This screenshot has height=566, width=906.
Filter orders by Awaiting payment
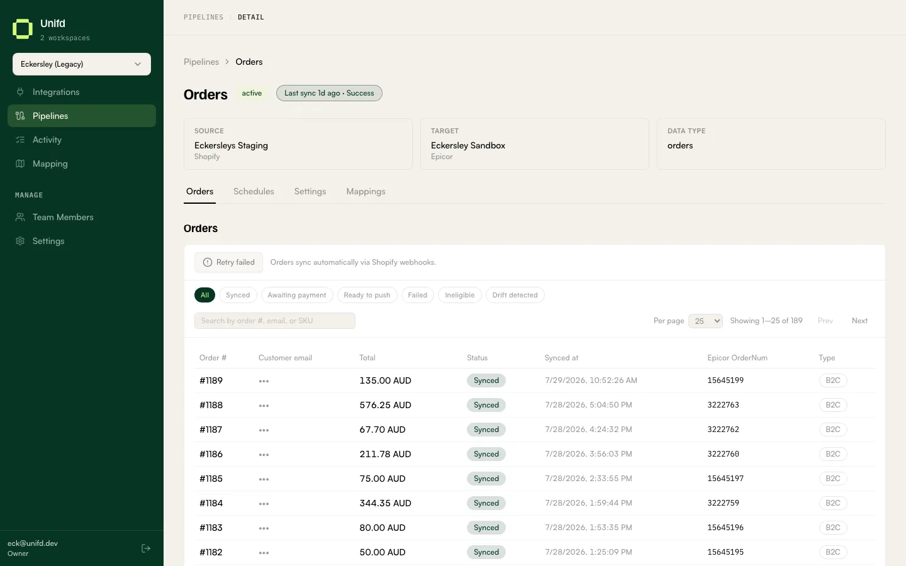(297, 295)
